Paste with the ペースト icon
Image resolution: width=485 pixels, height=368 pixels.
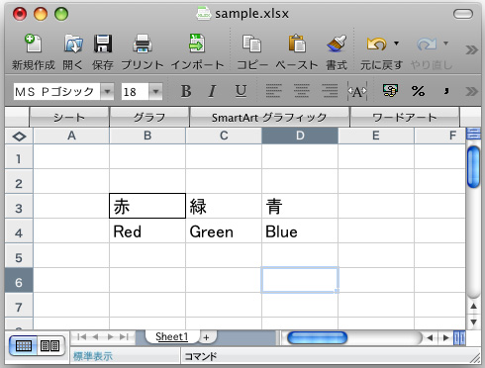coord(297,44)
